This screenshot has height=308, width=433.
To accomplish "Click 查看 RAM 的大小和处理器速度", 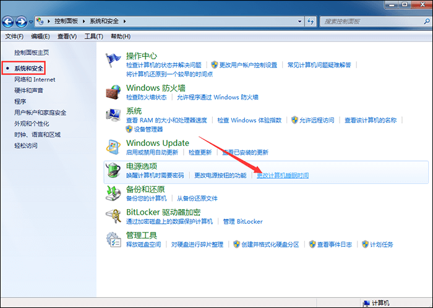I will point(166,121).
